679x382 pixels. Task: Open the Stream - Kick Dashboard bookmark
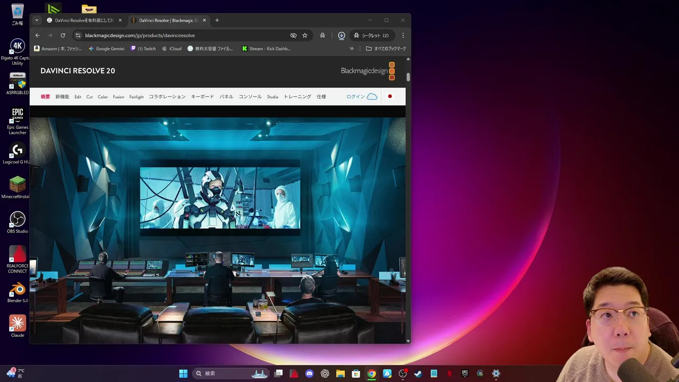[x=266, y=49]
